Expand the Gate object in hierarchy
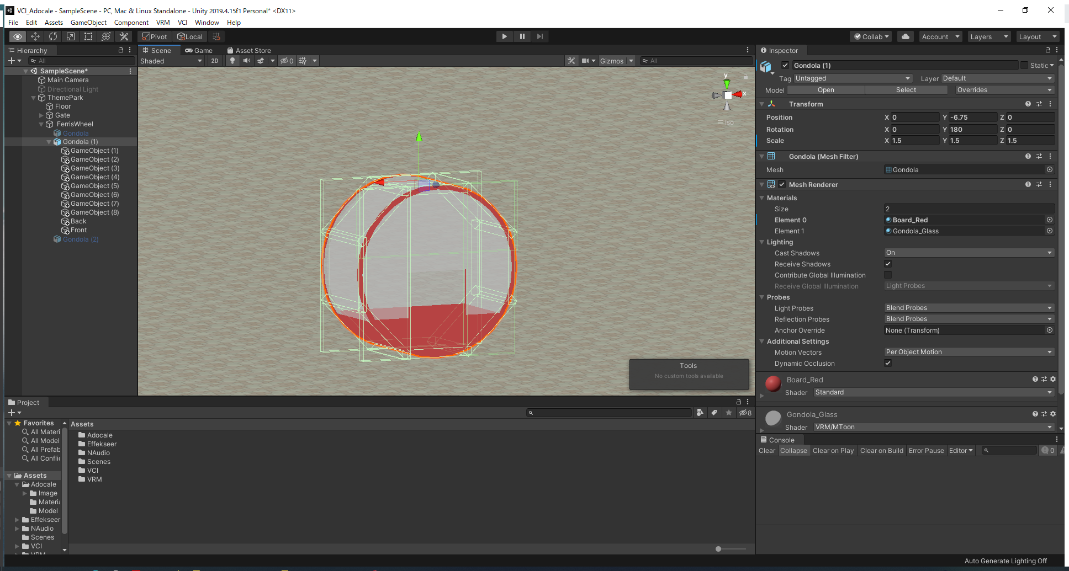 [x=41, y=115]
